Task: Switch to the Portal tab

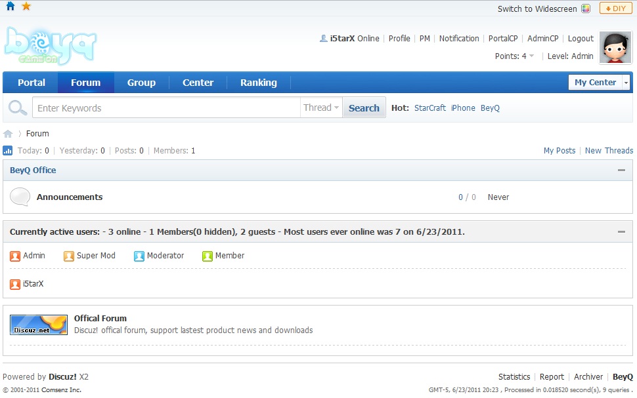Action: click(x=32, y=83)
